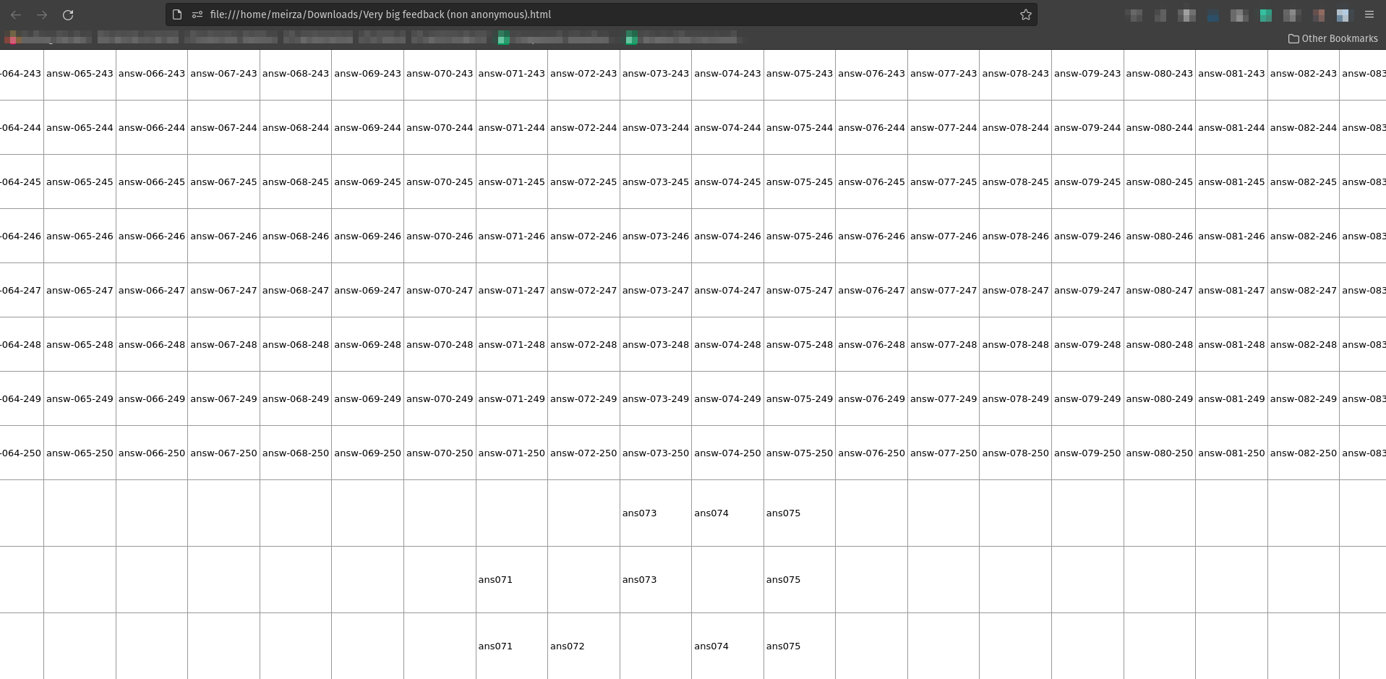Screen dimensions: 1386x679
Task: Open site permissions icon in address bar
Action: point(197,14)
